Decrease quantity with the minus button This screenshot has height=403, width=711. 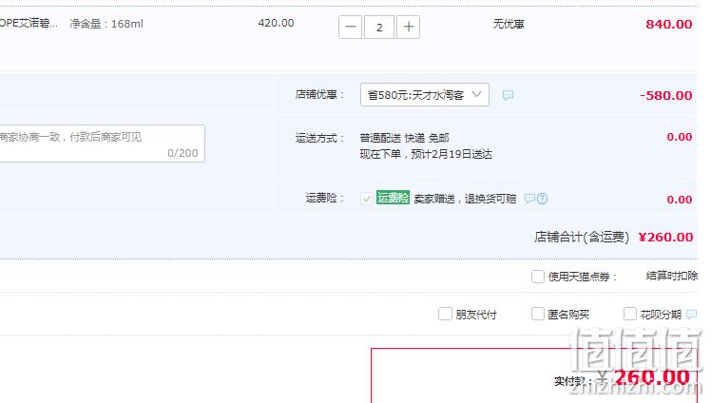[350, 28]
